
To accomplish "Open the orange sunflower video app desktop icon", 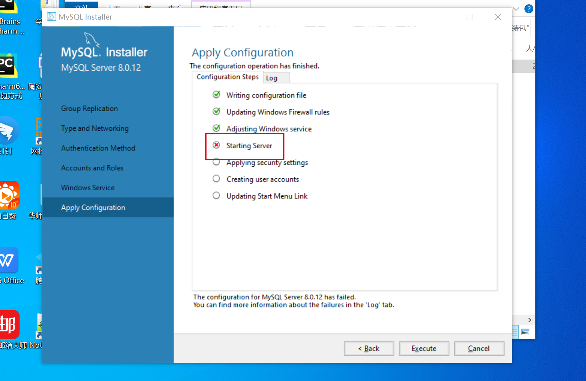I will [9, 195].
